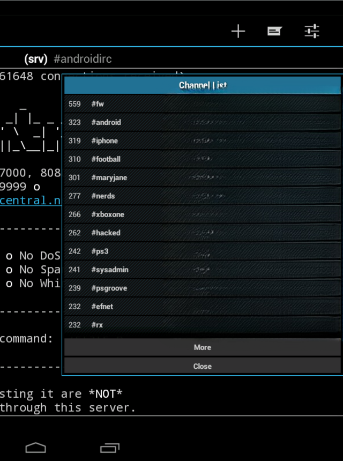The height and width of the screenshot is (461, 343).
Task: Open the #hacked channel
Action: [202, 233]
